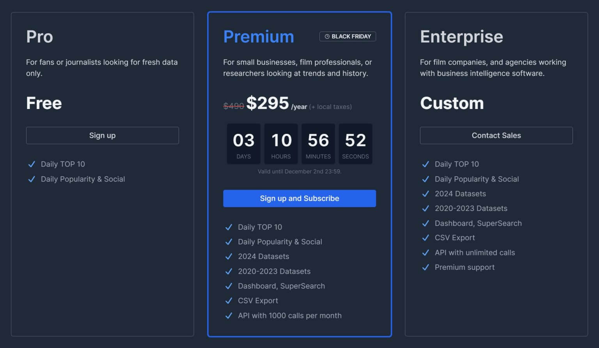Click checkmark beside Pro Daily TOP 10
The height and width of the screenshot is (348, 599).
pyautogui.click(x=32, y=164)
